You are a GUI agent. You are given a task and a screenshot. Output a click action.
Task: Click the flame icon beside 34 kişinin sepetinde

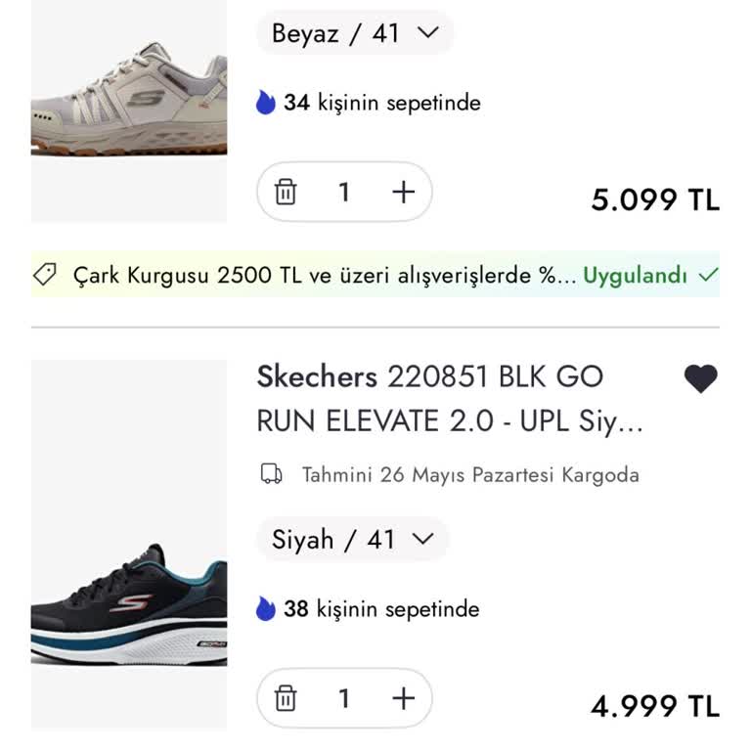click(x=266, y=103)
